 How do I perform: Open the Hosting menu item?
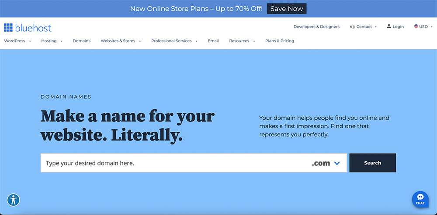tap(49, 41)
